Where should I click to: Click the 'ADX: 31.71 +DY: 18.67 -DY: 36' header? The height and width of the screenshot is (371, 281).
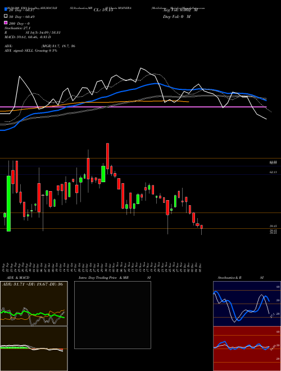tap(33, 284)
